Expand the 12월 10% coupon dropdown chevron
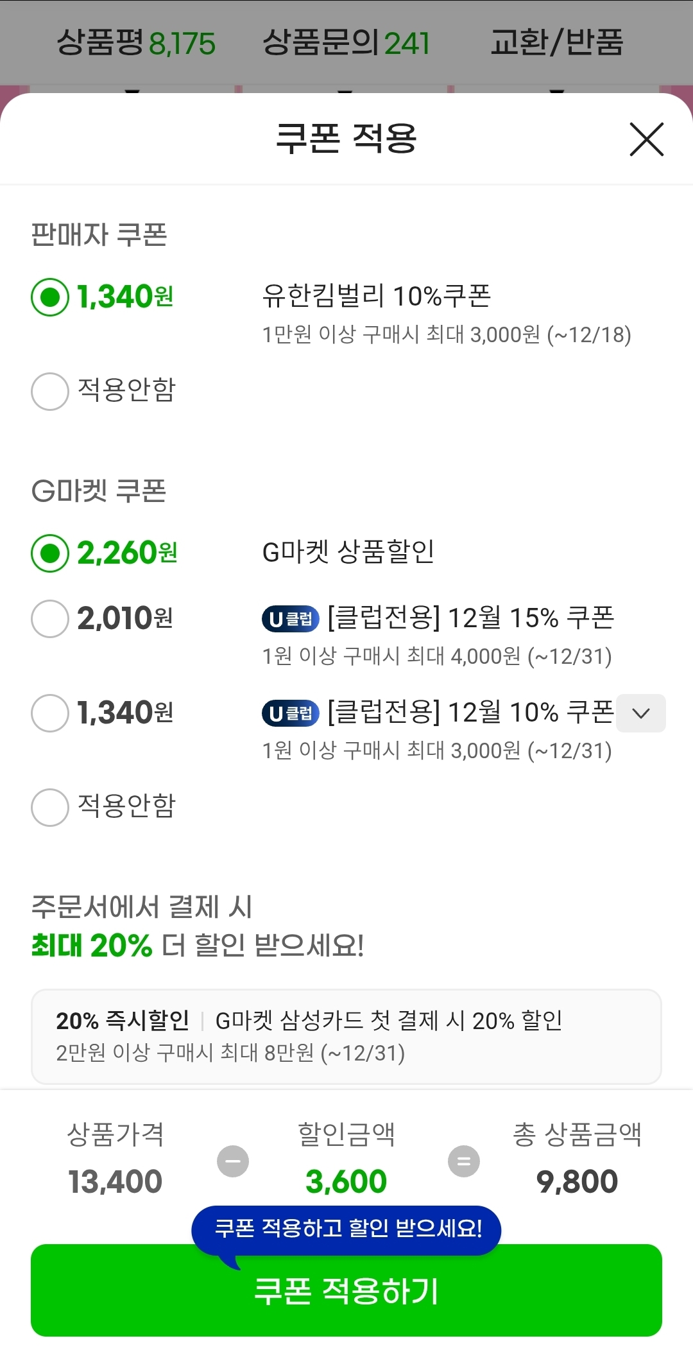This screenshot has width=693, height=1352. [x=640, y=713]
